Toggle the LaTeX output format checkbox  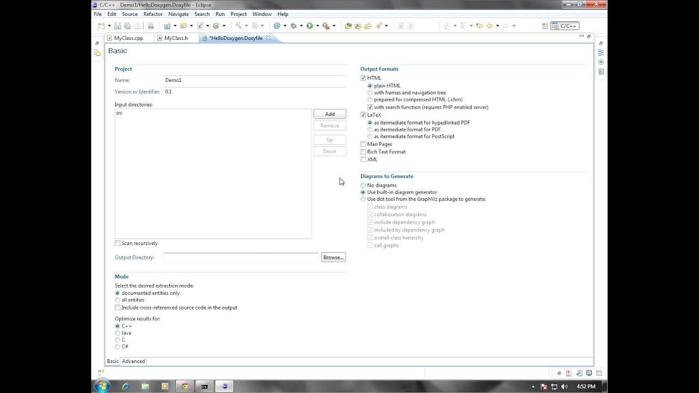pyautogui.click(x=363, y=115)
